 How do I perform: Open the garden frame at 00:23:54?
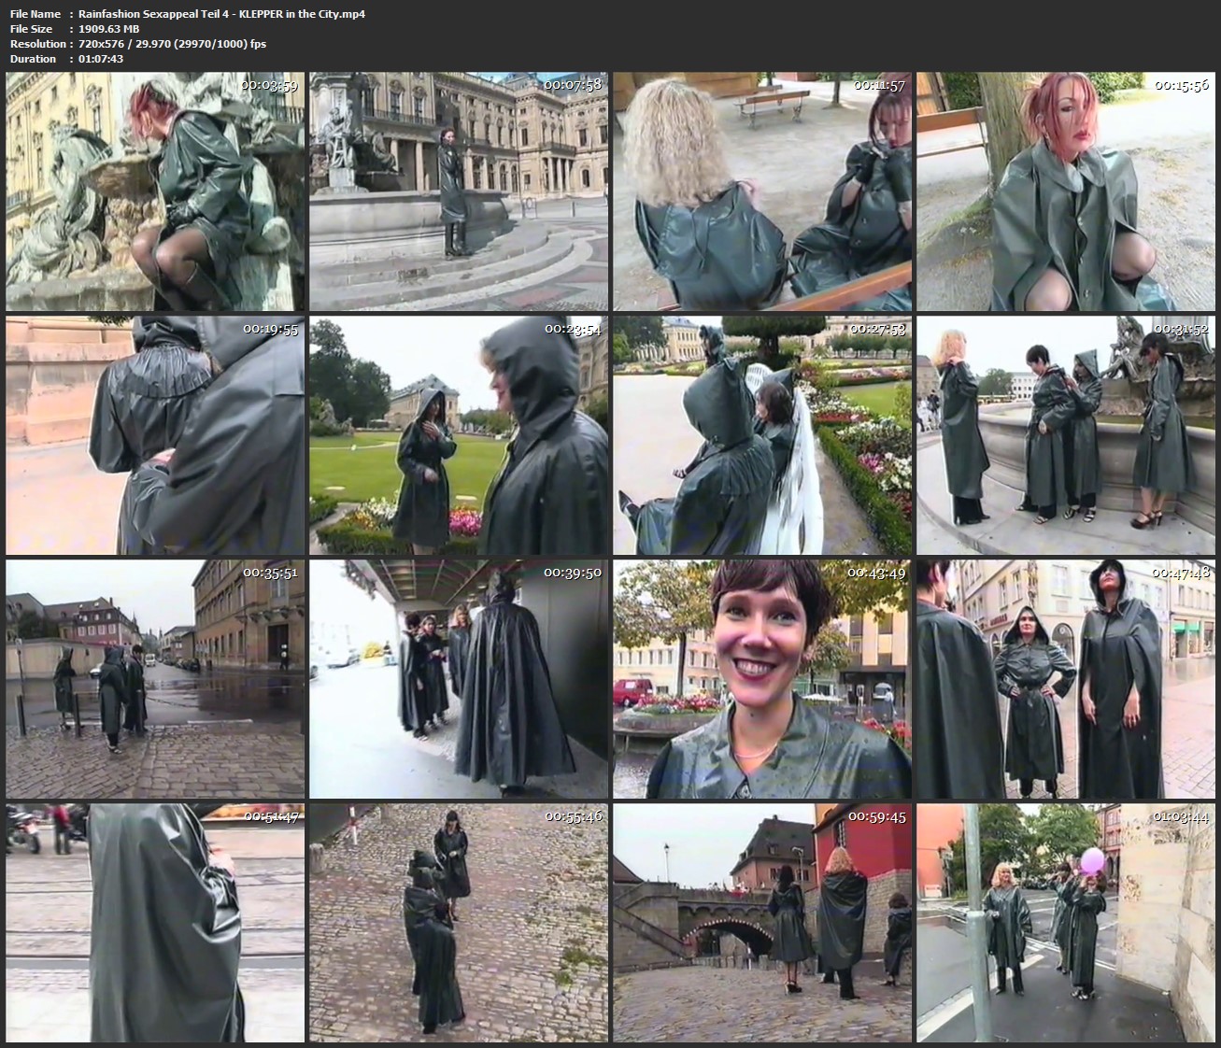[459, 435]
